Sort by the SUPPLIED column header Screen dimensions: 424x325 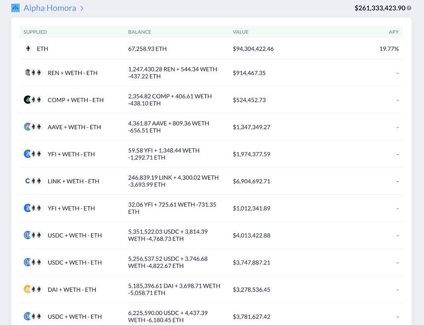coord(35,32)
